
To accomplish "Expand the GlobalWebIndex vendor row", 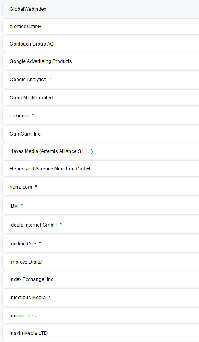I will pos(101,9).
